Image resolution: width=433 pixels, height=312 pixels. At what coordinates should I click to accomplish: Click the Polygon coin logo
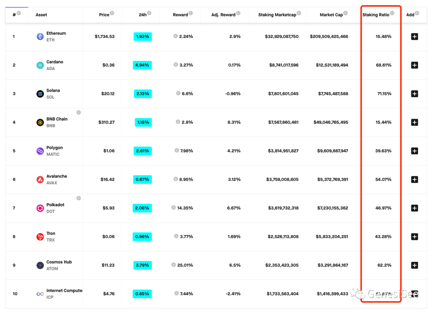coord(40,151)
